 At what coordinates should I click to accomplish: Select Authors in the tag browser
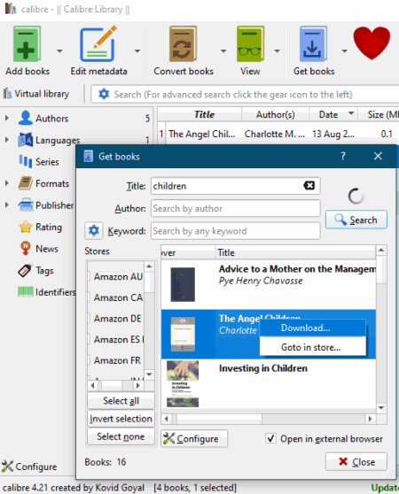click(x=51, y=119)
